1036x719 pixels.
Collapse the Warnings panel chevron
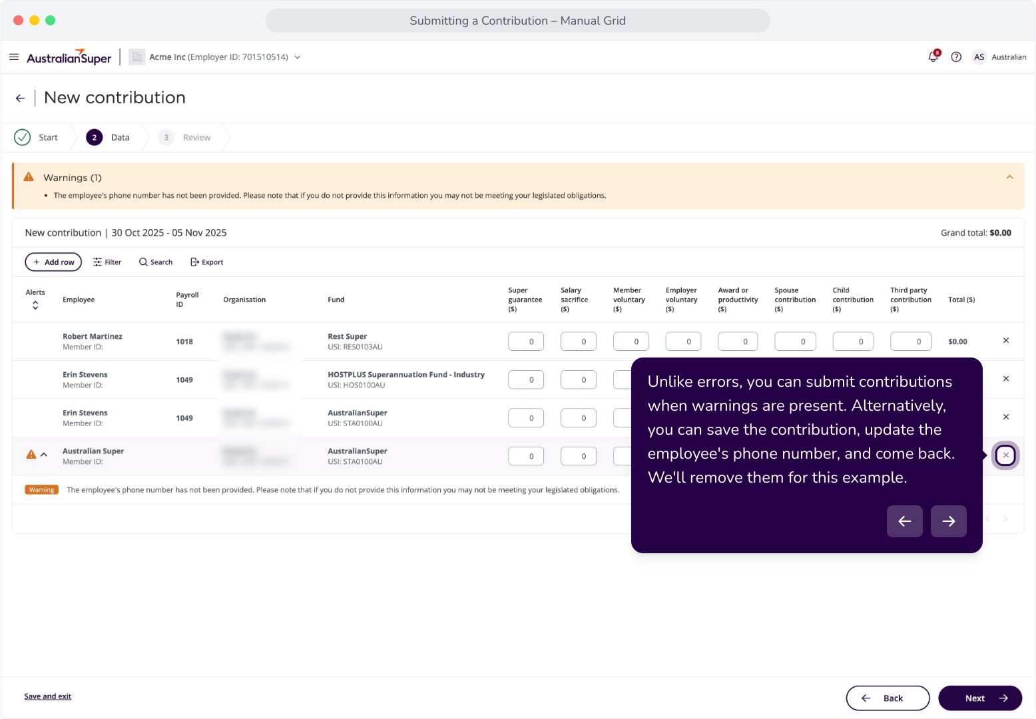1009,177
